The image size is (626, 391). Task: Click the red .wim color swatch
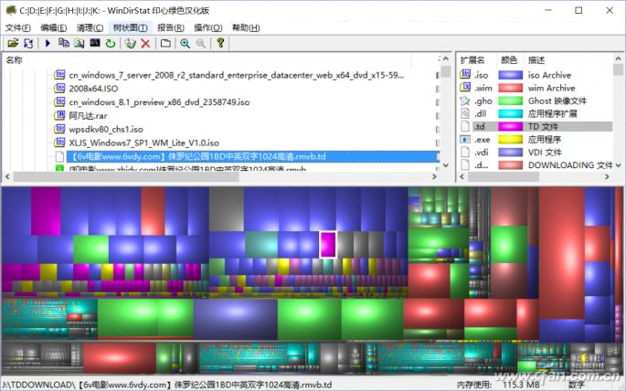click(511, 88)
